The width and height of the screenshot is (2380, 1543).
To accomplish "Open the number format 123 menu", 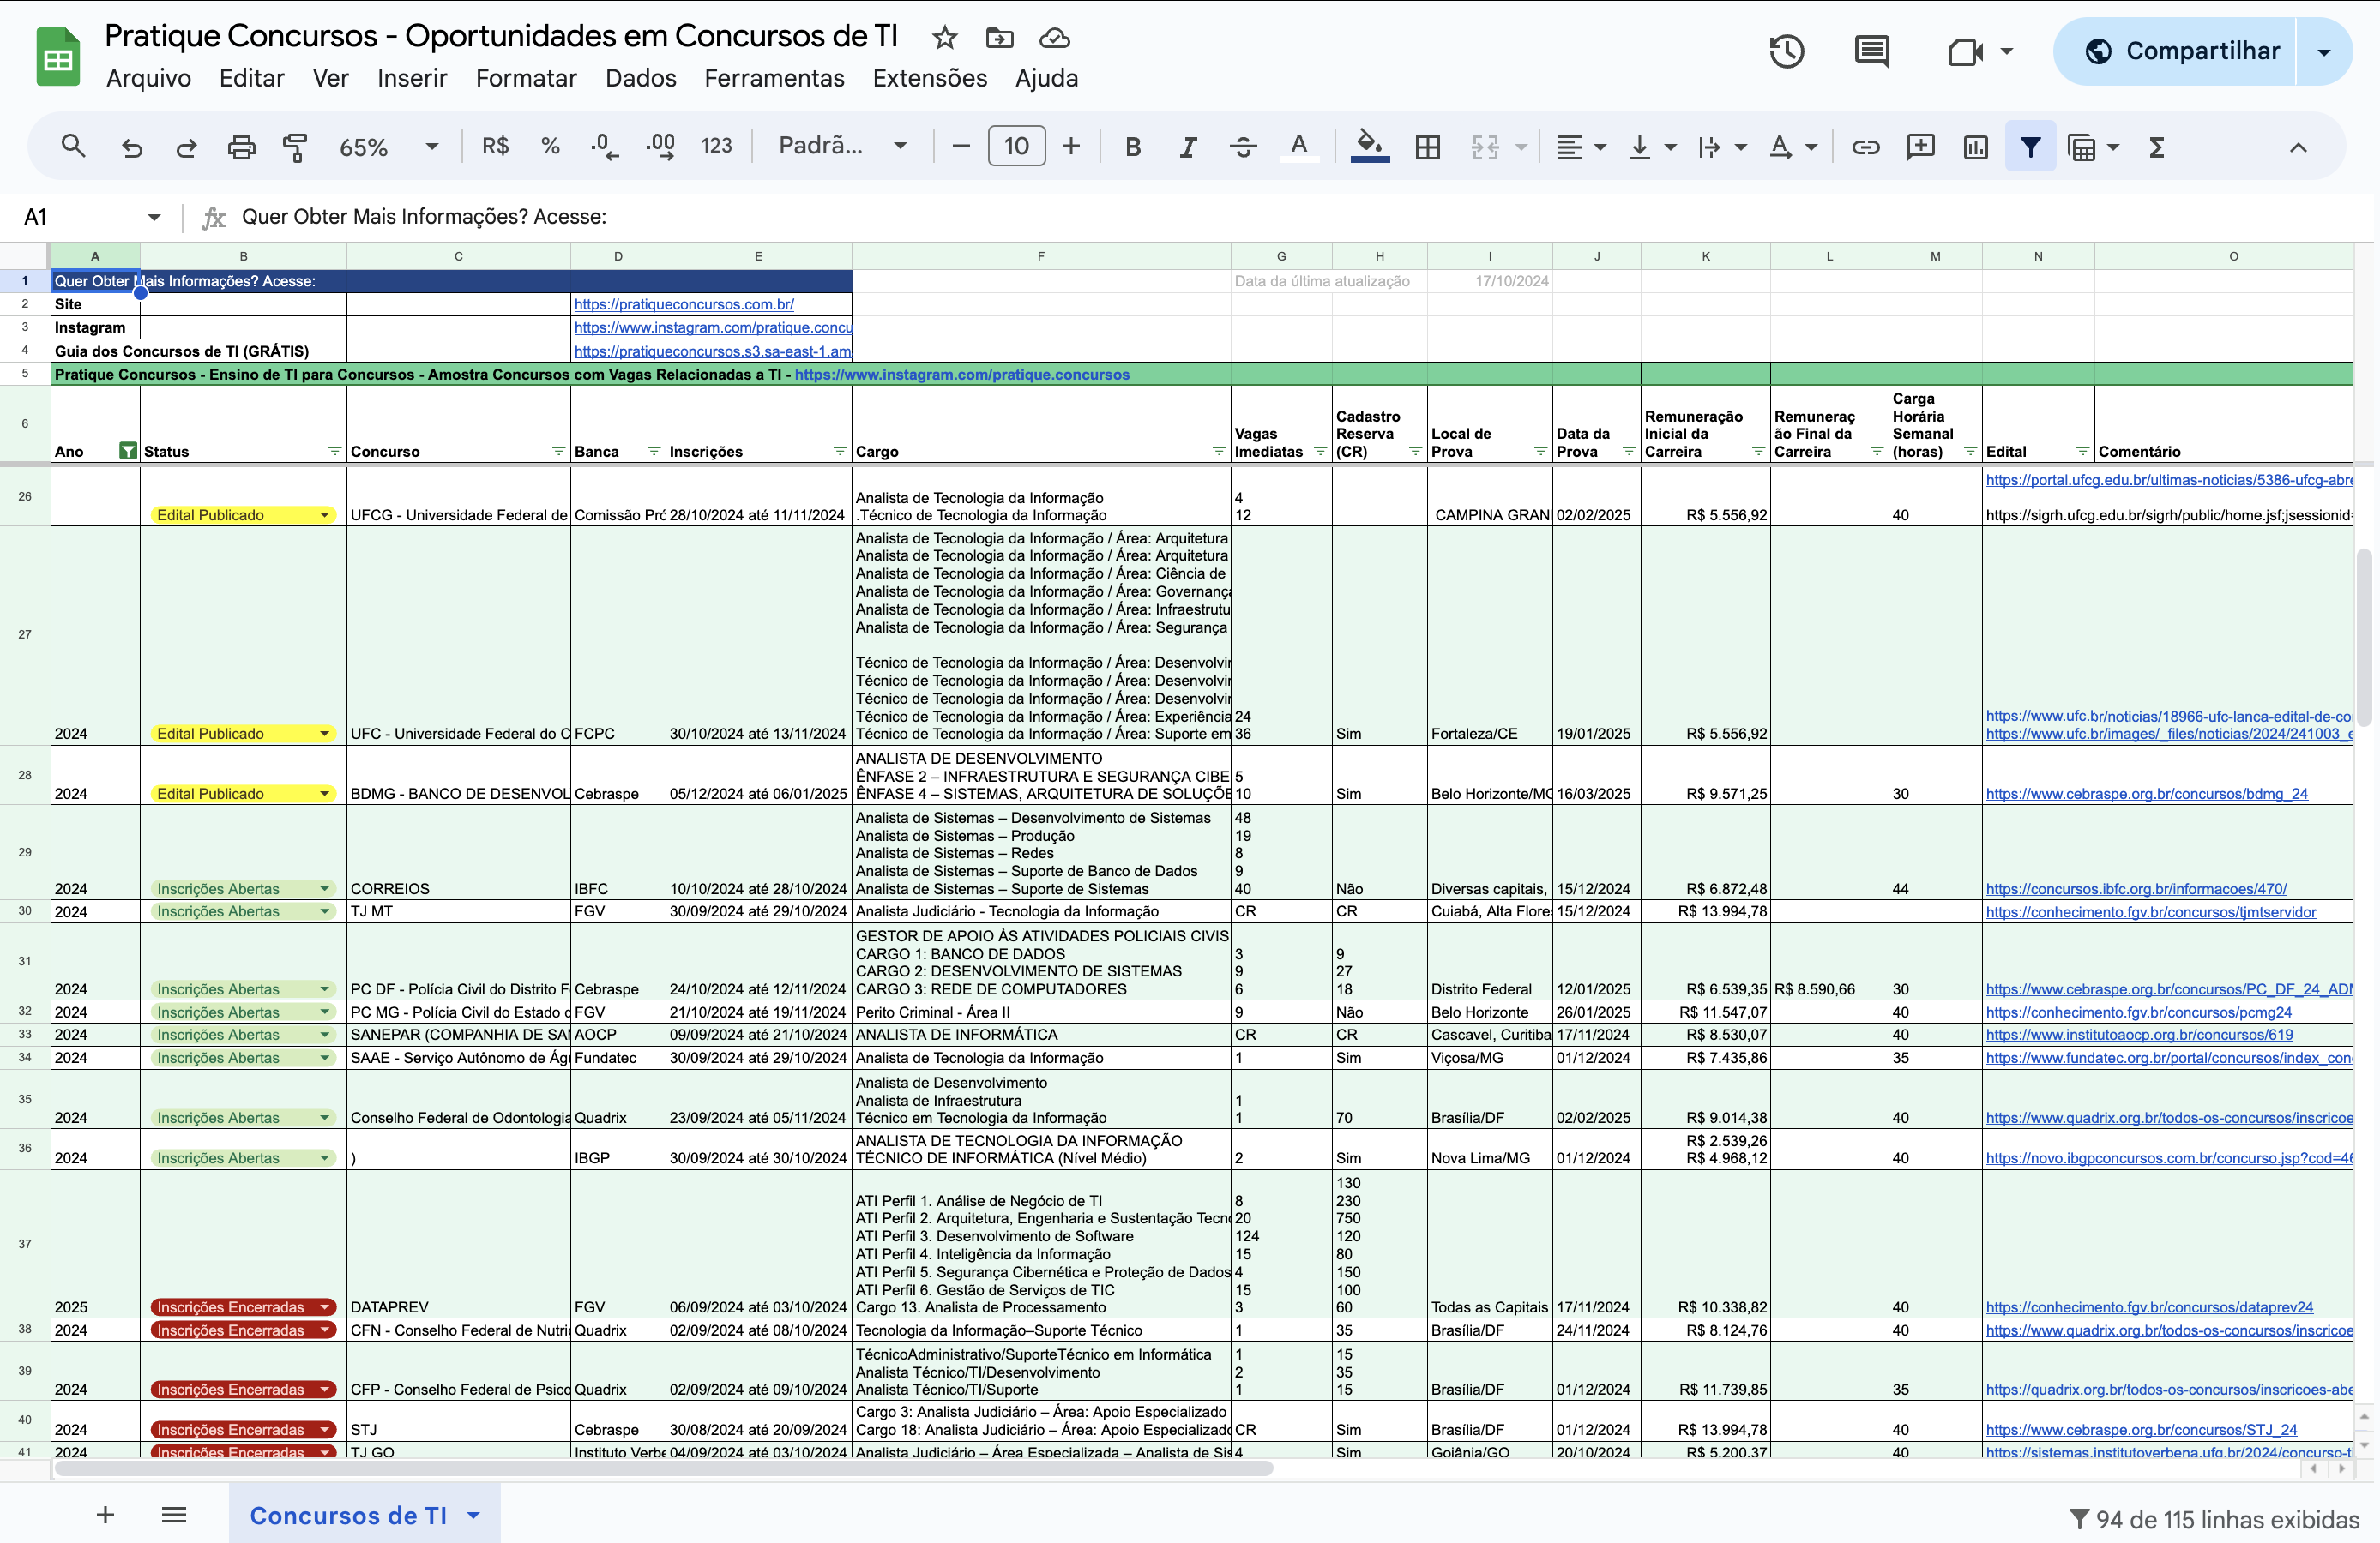I will pos(716,147).
